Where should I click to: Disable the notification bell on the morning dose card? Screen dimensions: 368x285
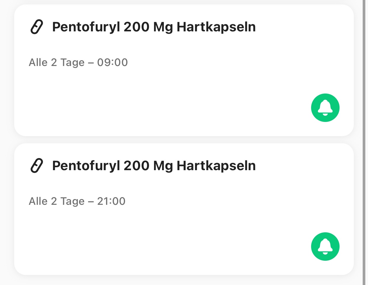[325, 108]
